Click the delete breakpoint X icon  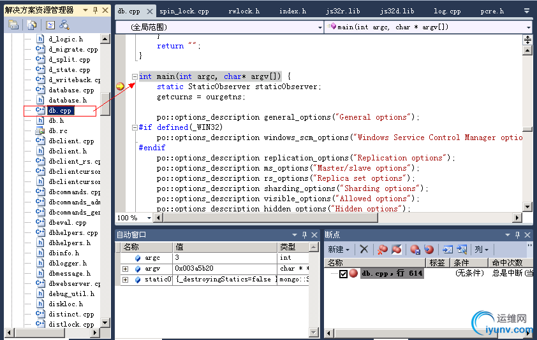(364, 250)
